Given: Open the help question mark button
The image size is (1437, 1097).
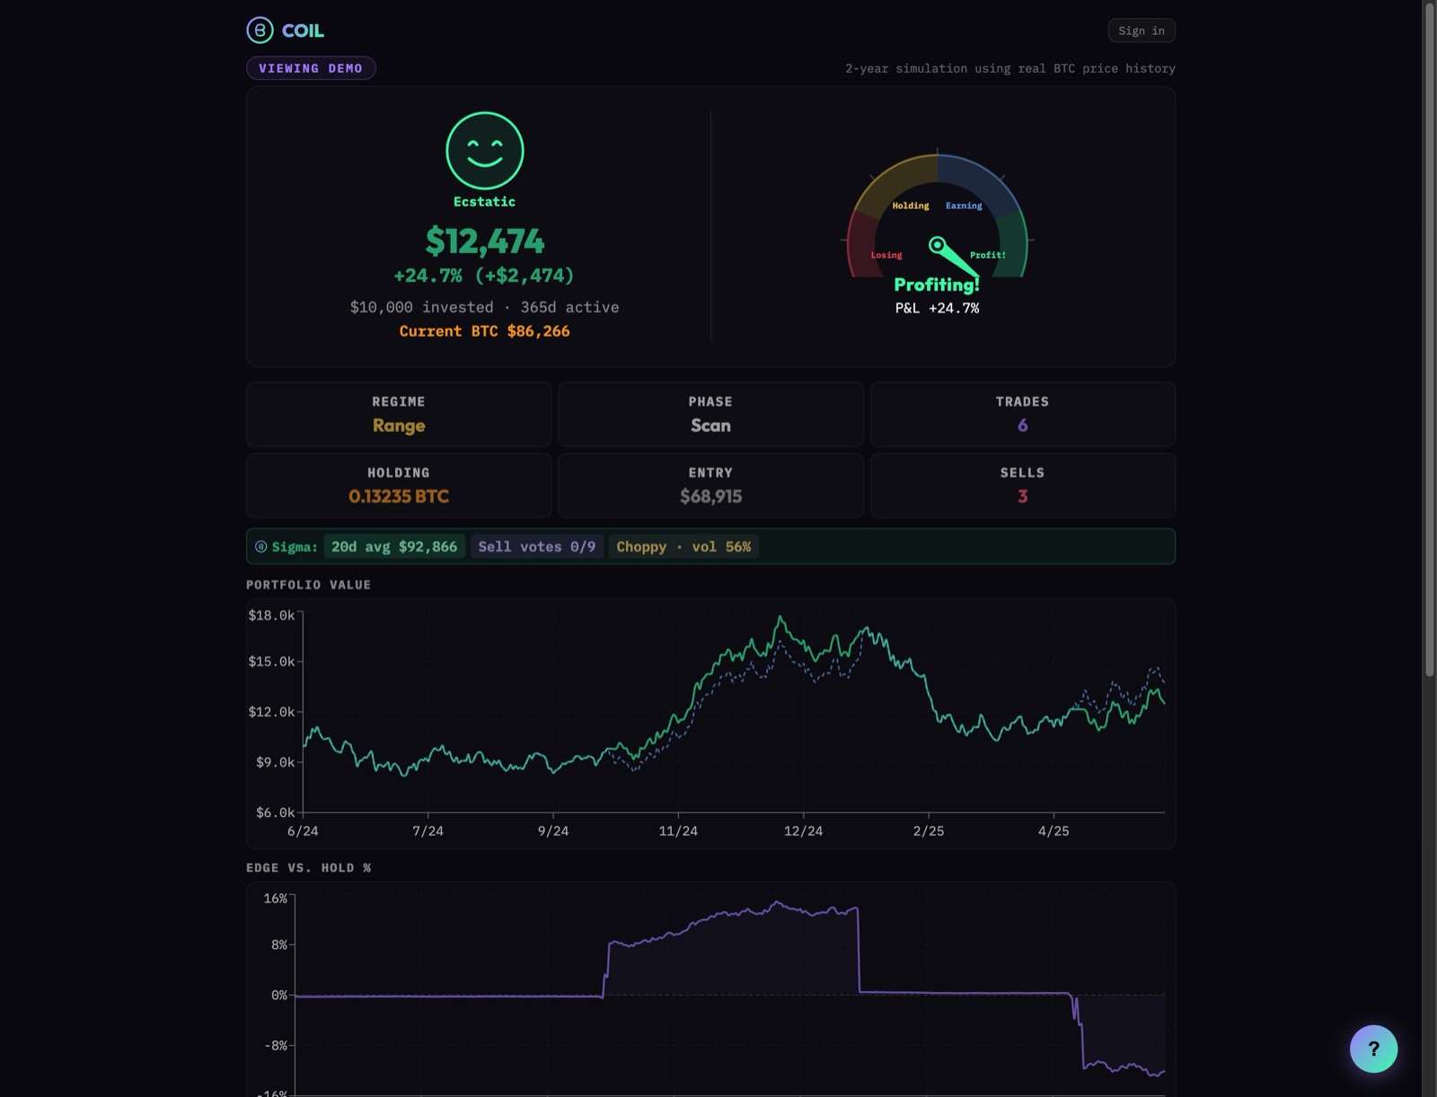Looking at the screenshot, I should [1373, 1049].
